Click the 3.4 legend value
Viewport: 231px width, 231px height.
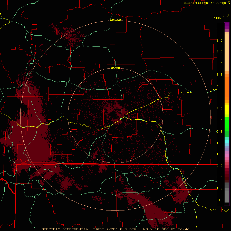click(x=219, y=120)
